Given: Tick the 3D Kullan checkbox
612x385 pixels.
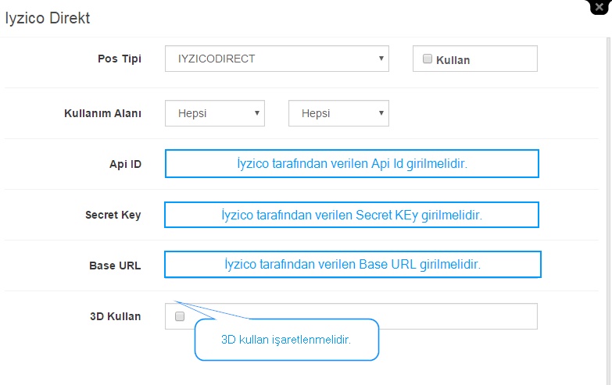Looking at the screenshot, I should [180, 316].
